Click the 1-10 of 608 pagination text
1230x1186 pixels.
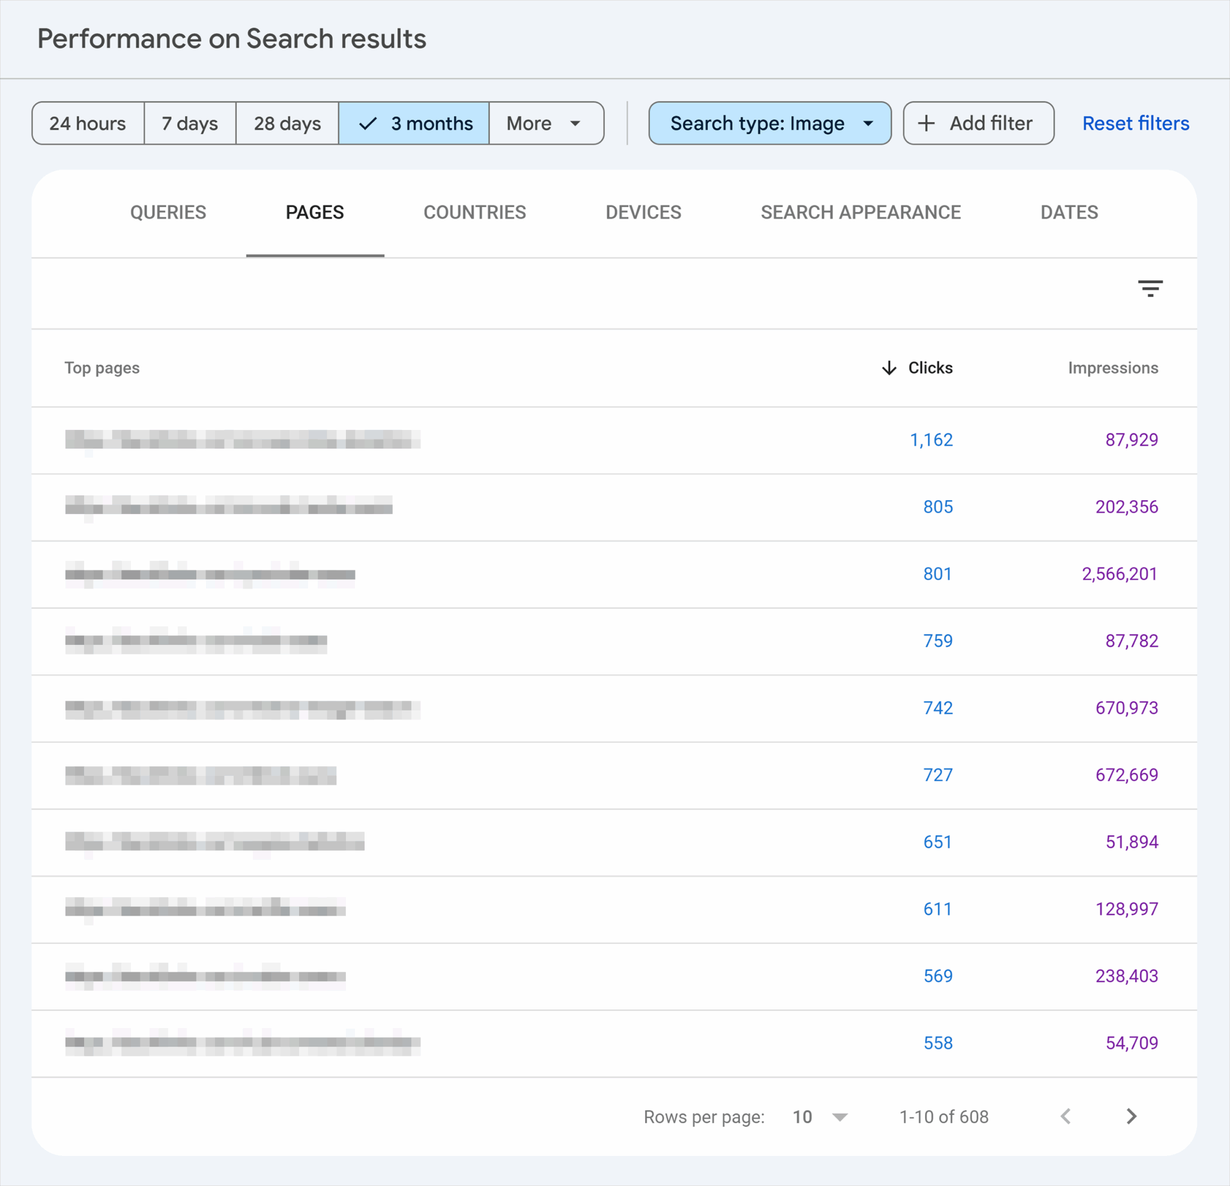coord(944,1117)
